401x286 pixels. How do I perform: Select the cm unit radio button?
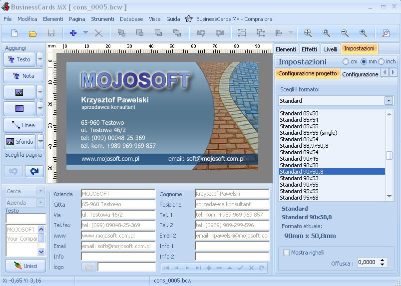[x=346, y=61]
